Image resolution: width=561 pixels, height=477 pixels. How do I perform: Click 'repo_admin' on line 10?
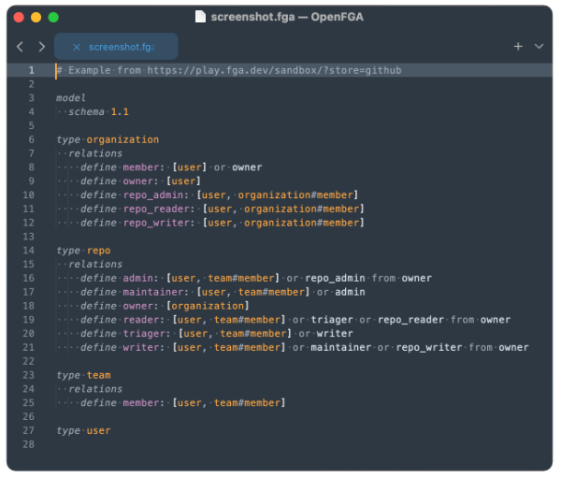click(153, 195)
